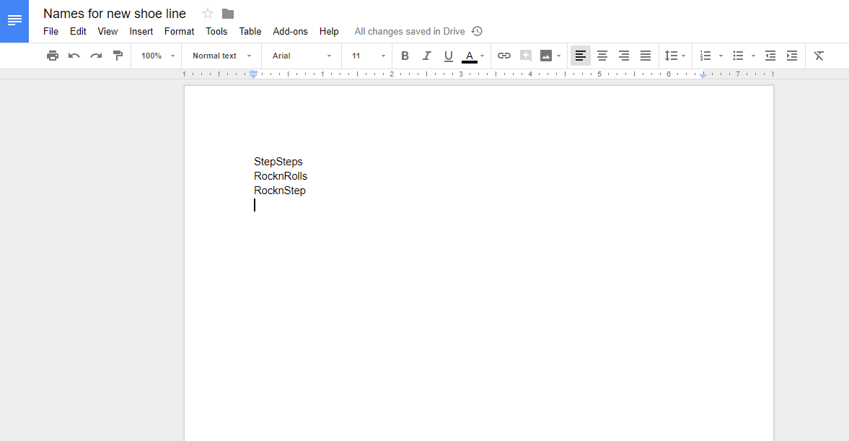Screen dimensions: 849x441
Task: Toggle underline formatting
Action: 448,55
